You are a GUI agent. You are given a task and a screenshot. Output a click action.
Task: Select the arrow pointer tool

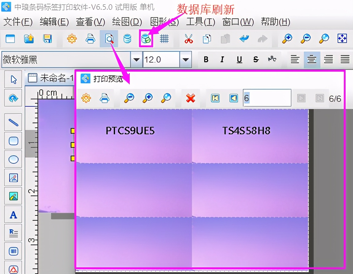pyautogui.click(x=13, y=79)
